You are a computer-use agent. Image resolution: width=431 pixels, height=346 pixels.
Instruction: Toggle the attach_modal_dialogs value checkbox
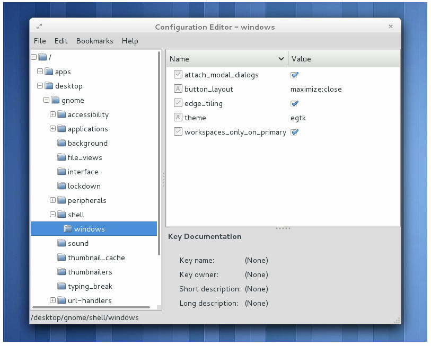(294, 75)
